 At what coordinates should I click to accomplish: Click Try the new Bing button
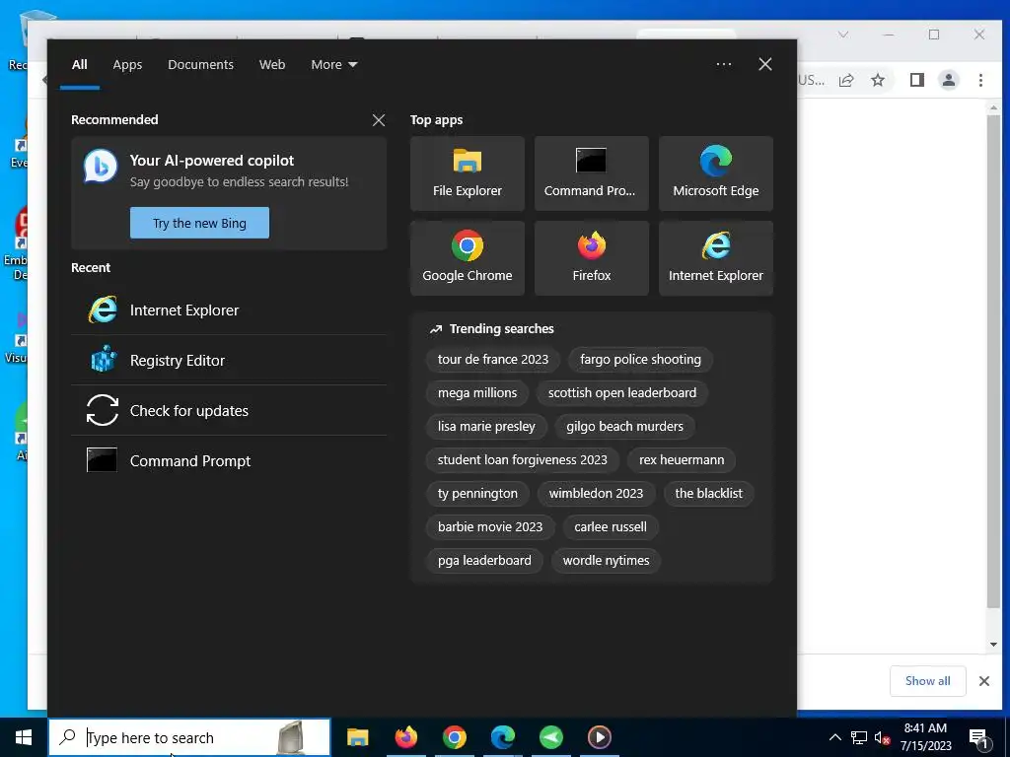[x=199, y=223]
